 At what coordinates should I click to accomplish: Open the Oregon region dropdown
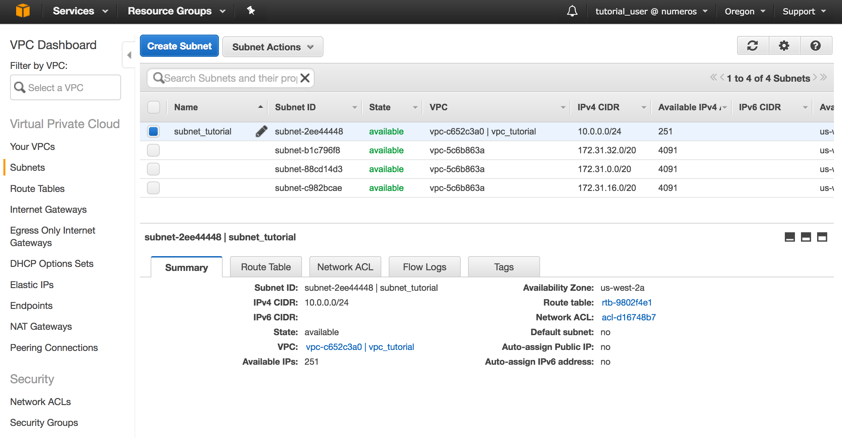745,11
